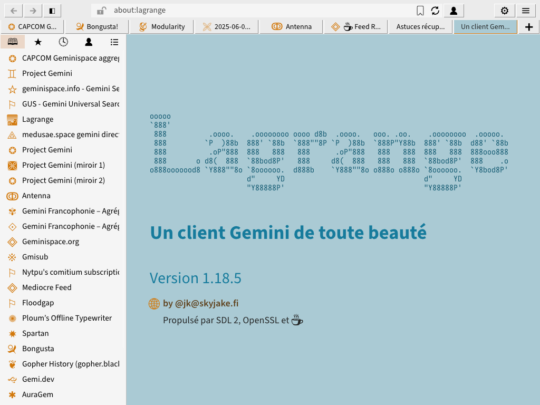Open settings with the gear icon
This screenshot has width=540, height=405.
505,11
